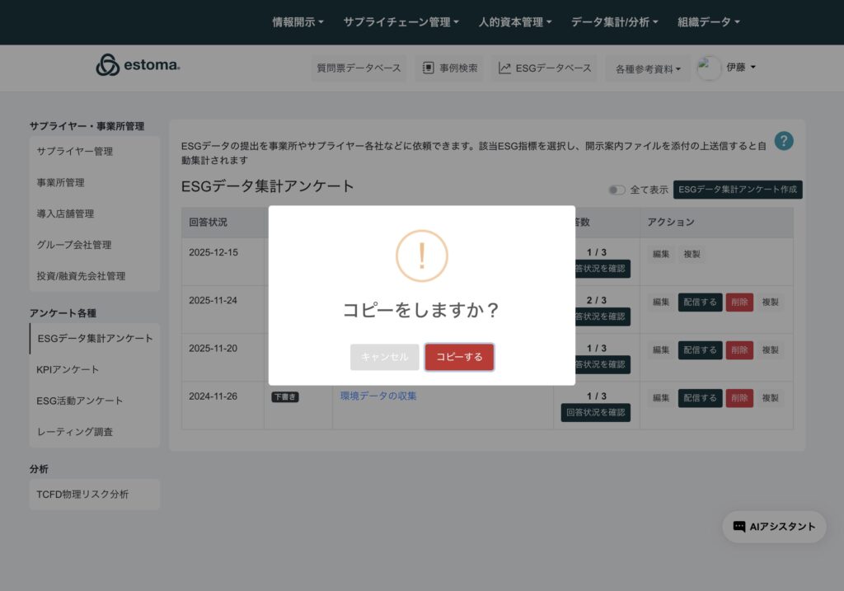Open 事例検索 from the toolbar
The width and height of the screenshot is (844, 591).
(449, 68)
